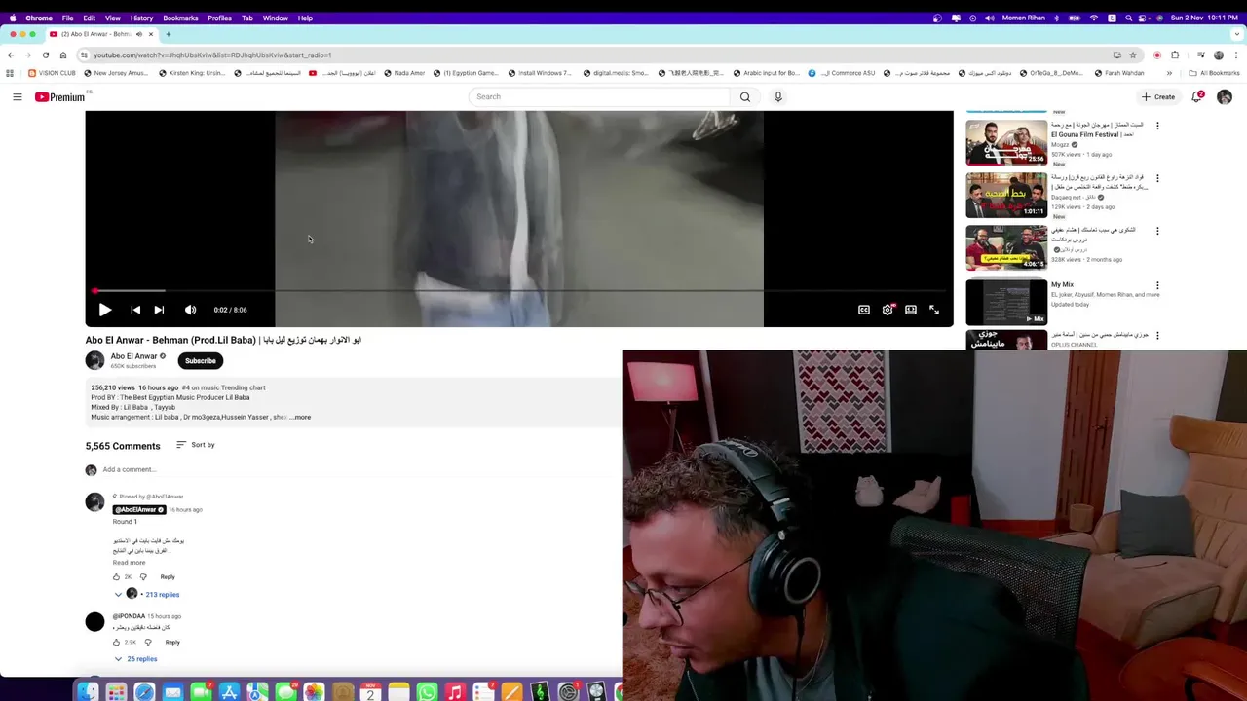Click the YouTube search magnifier button
Viewport: 1247px width, 701px height.
pos(745,96)
